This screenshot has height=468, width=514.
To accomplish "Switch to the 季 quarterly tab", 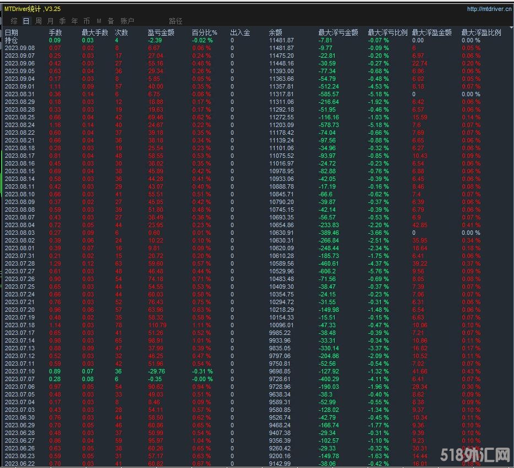I will (x=63, y=21).
